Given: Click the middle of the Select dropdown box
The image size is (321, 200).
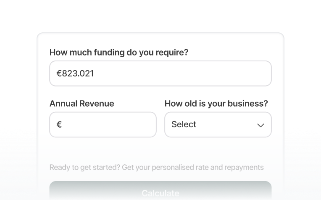Looking at the screenshot, I should coord(218,124).
